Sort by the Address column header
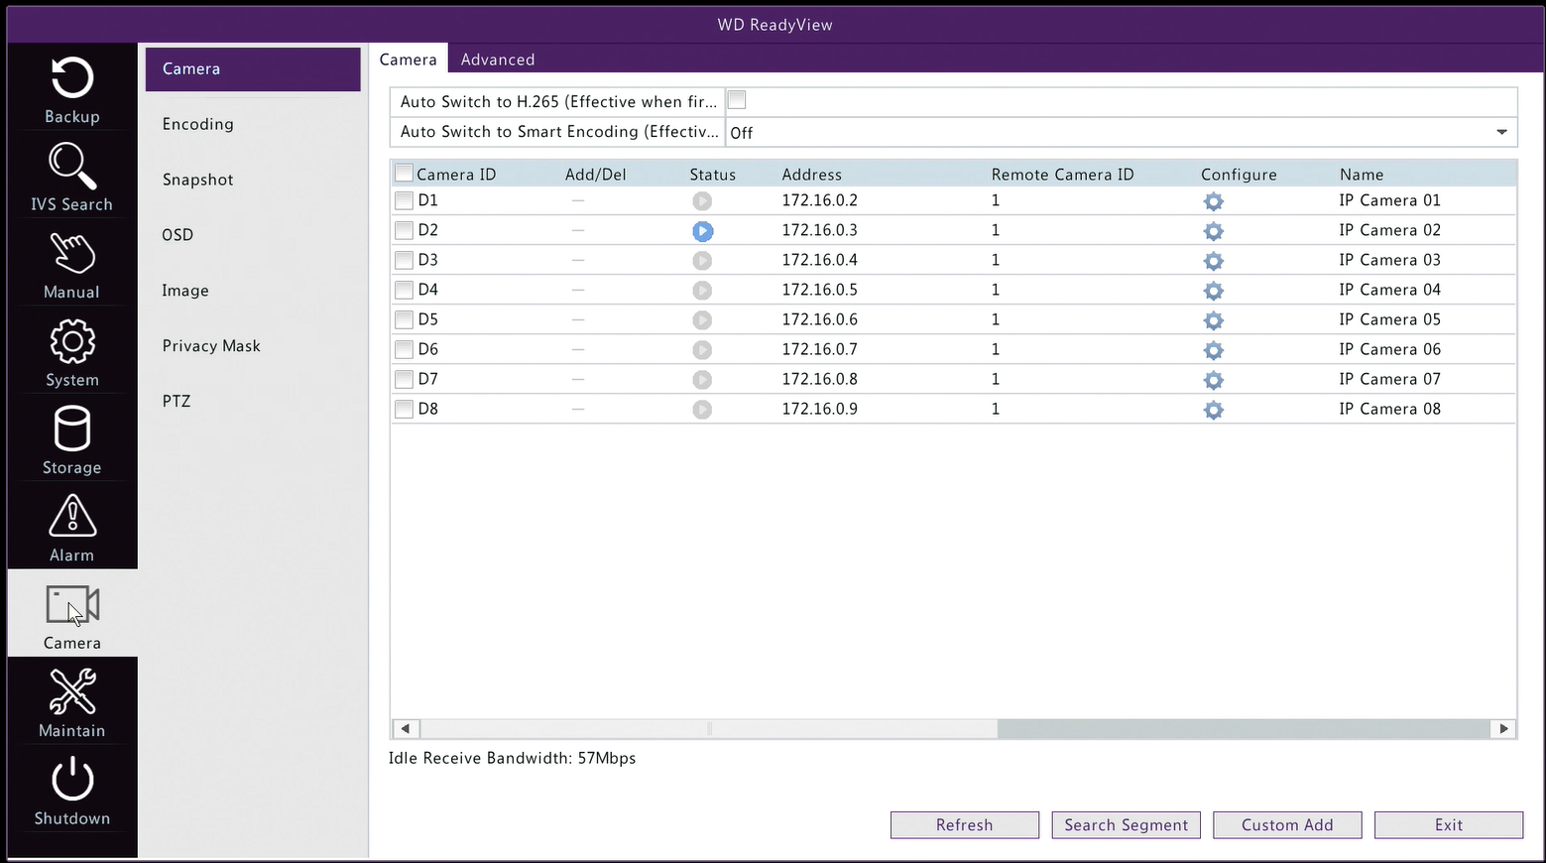The height and width of the screenshot is (863, 1546). [x=811, y=175]
